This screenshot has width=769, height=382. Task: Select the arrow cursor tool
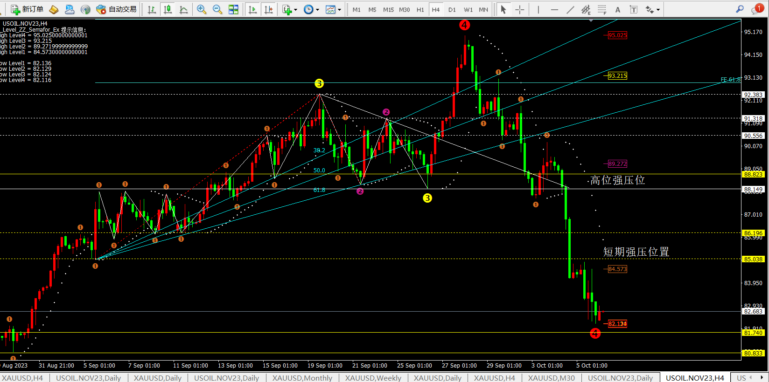click(x=503, y=9)
